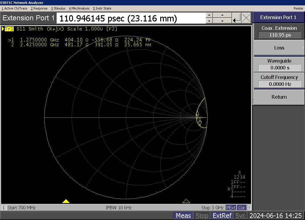Toggle the PExt port extension indicator
Screen dimensions: 305x220
[231, 207]
